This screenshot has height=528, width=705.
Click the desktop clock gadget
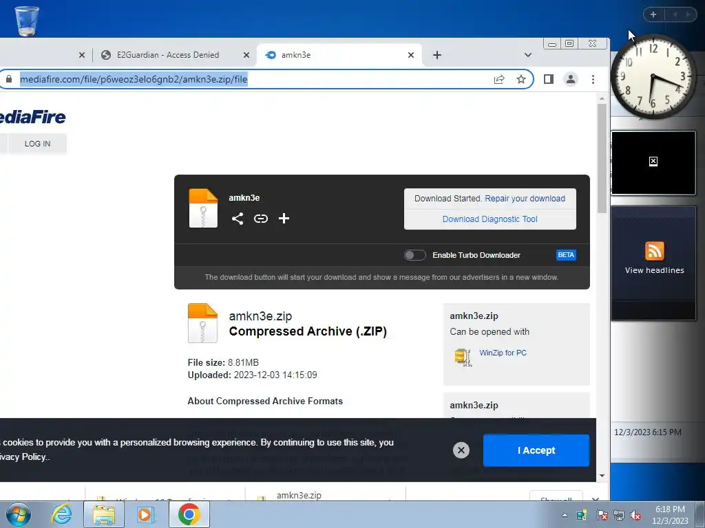(653, 77)
